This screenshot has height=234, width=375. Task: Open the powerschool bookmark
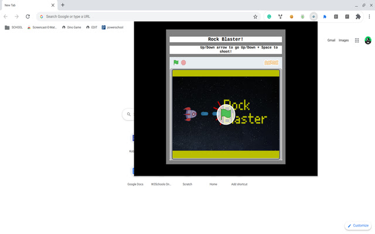pos(112,27)
